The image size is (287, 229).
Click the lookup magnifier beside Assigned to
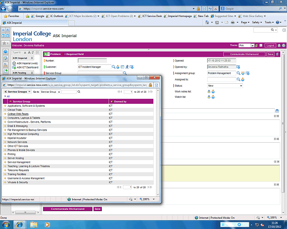[239, 79]
